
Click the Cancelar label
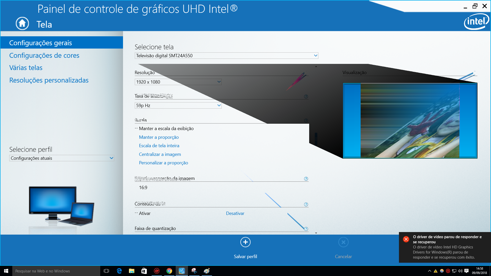click(x=343, y=257)
